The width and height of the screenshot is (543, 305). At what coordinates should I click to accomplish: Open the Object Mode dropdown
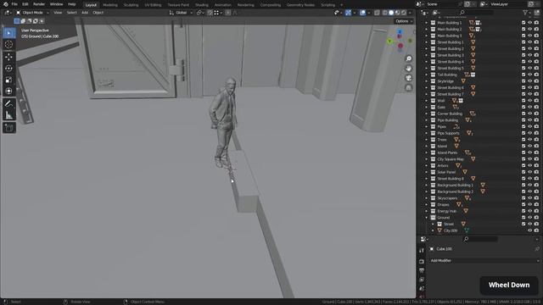coord(32,13)
